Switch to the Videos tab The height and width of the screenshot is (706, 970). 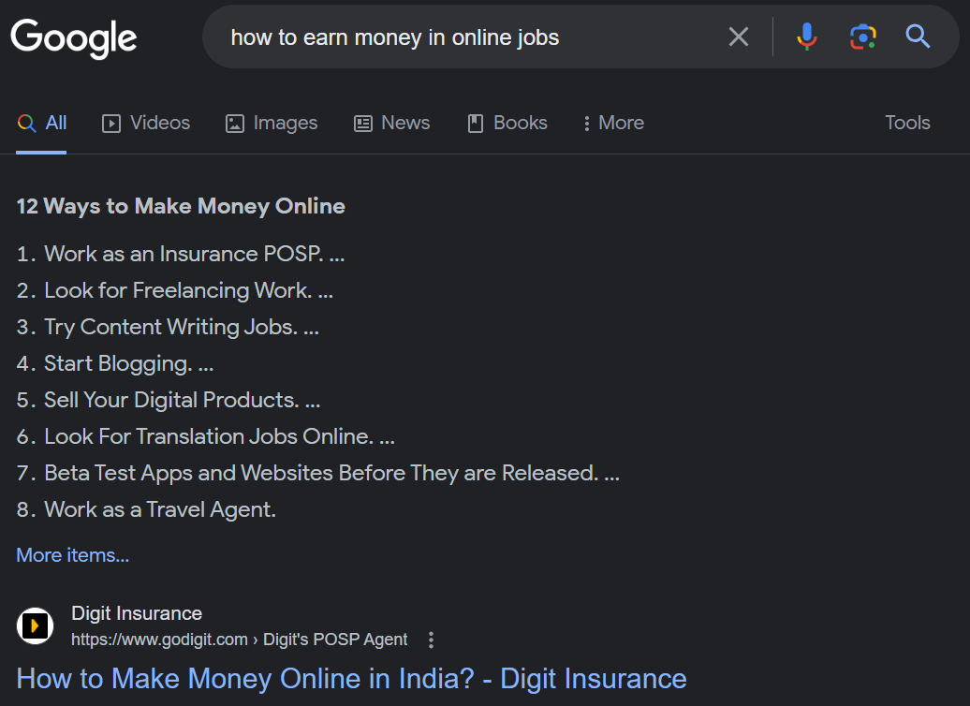pyautogui.click(x=146, y=124)
